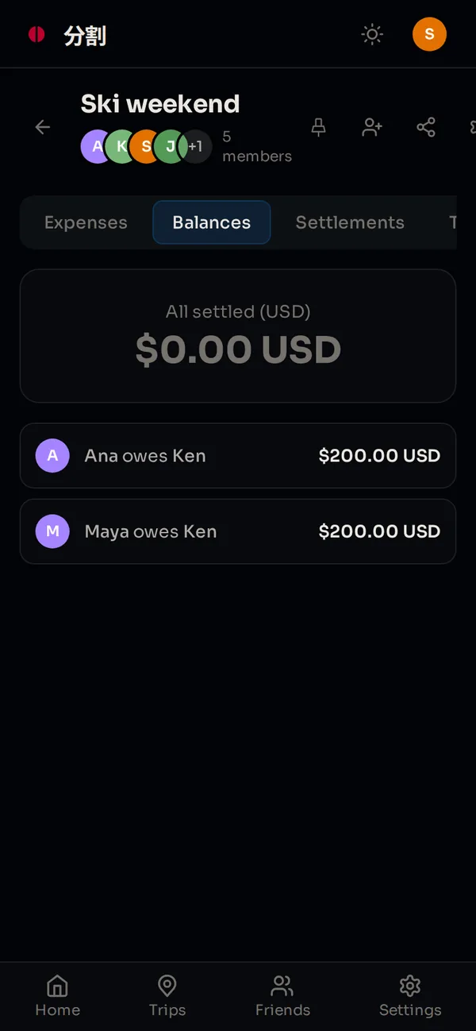Go to Home in bottom navigation
This screenshot has height=1031, width=476.
[x=58, y=997]
